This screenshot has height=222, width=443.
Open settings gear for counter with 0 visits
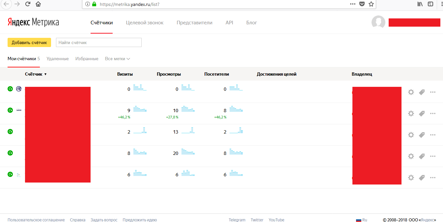coord(411,92)
